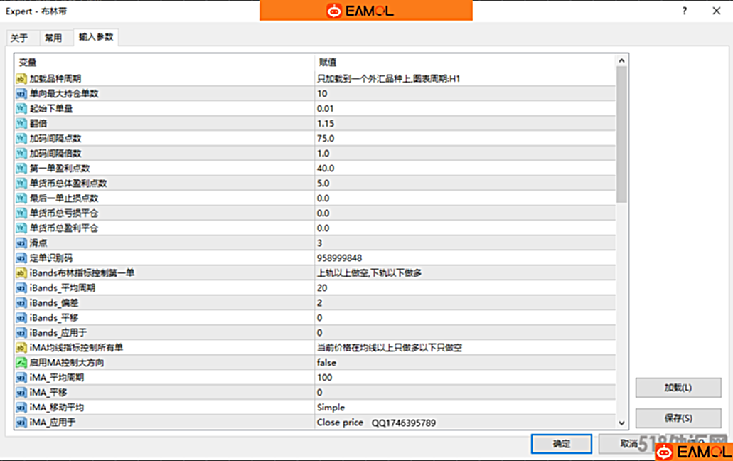Click the string icon beside iBands布林指标控制第一单
Screen dimensions: 733x461
(21, 273)
